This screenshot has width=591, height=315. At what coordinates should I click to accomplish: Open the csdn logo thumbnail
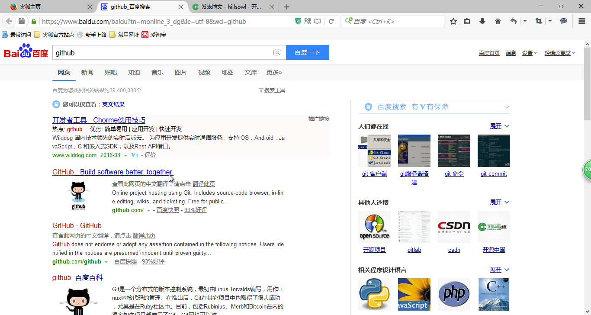454,227
